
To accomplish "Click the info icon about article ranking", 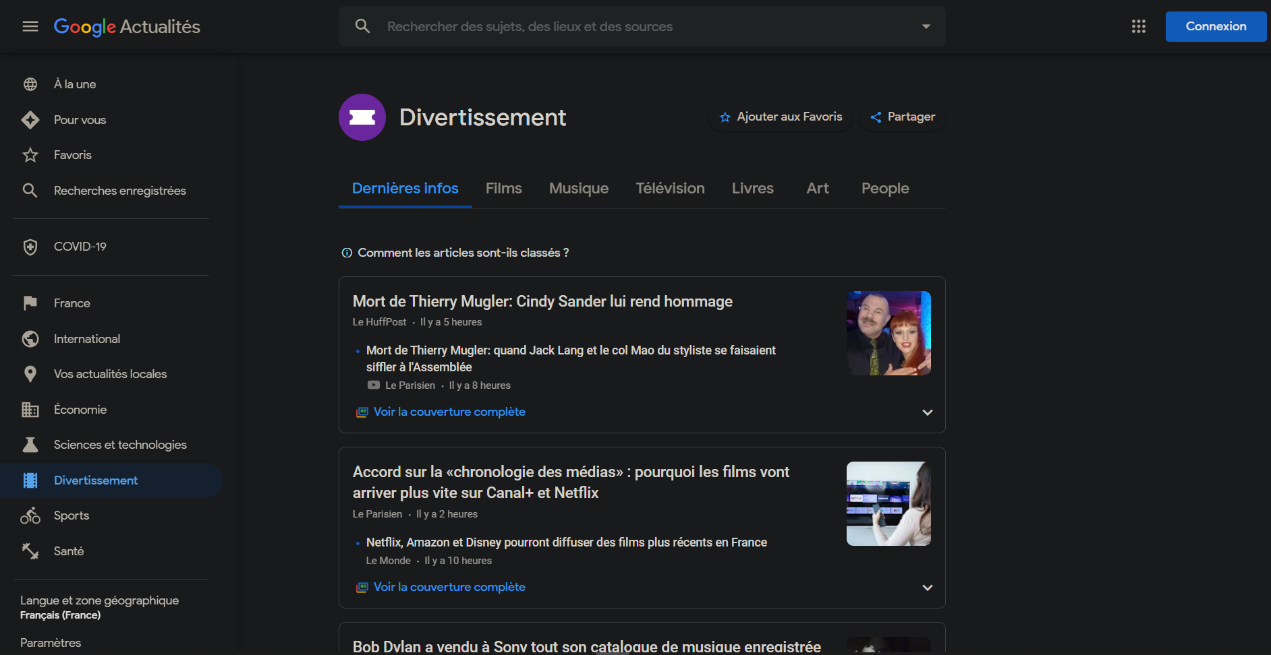I will [x=347, y=253].
